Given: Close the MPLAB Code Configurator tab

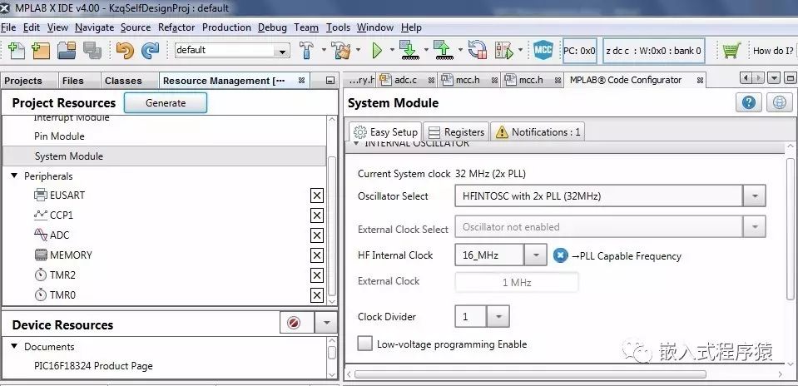Looking at the screenshot, I should 701,80.
